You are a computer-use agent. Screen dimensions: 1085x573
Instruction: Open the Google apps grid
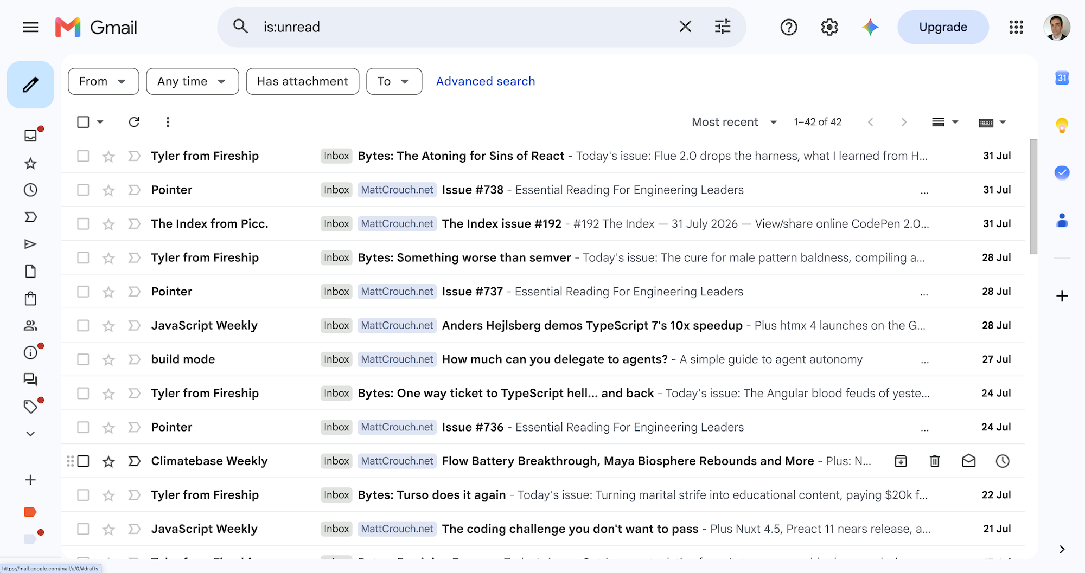pos(1016,27)
